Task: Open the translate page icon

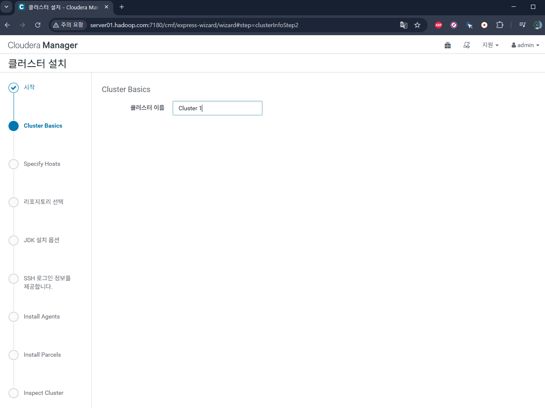Action: pos(404,25)
